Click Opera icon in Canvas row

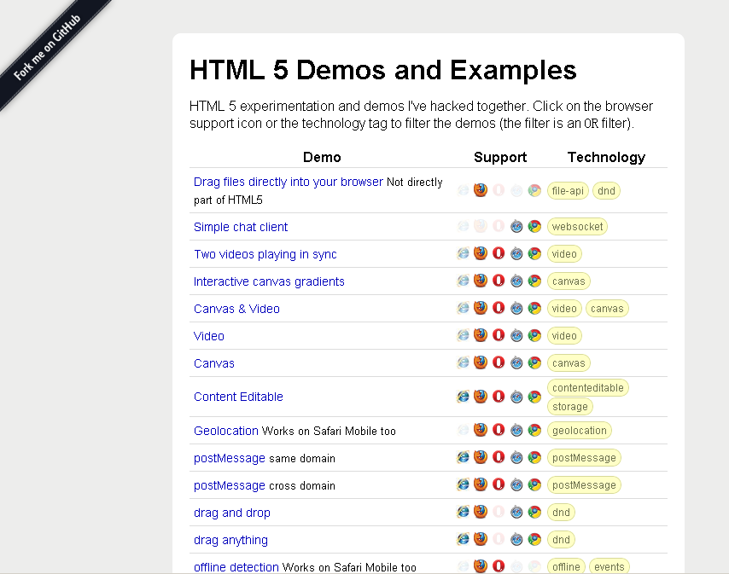(499, 362)
